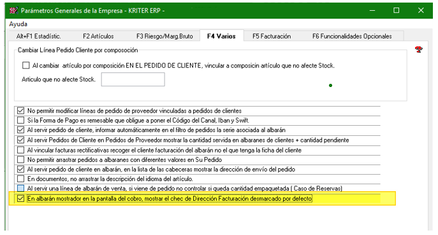Viewport: 438px width, 235px height.
Task: Check Al vincular facturas rectificativas option
Action: point(20,150)
